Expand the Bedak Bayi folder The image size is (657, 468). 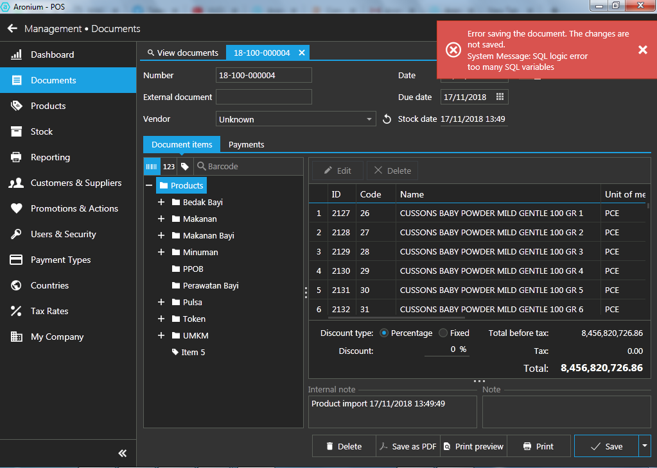coord(161,202)
